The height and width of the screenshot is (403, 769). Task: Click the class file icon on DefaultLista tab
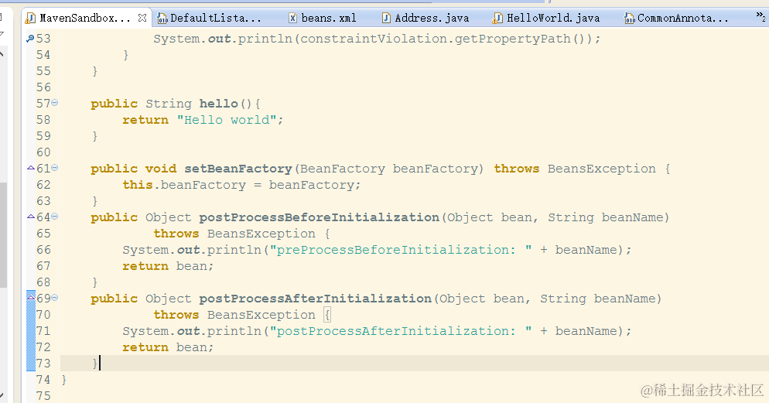click(x=162, y=19)
